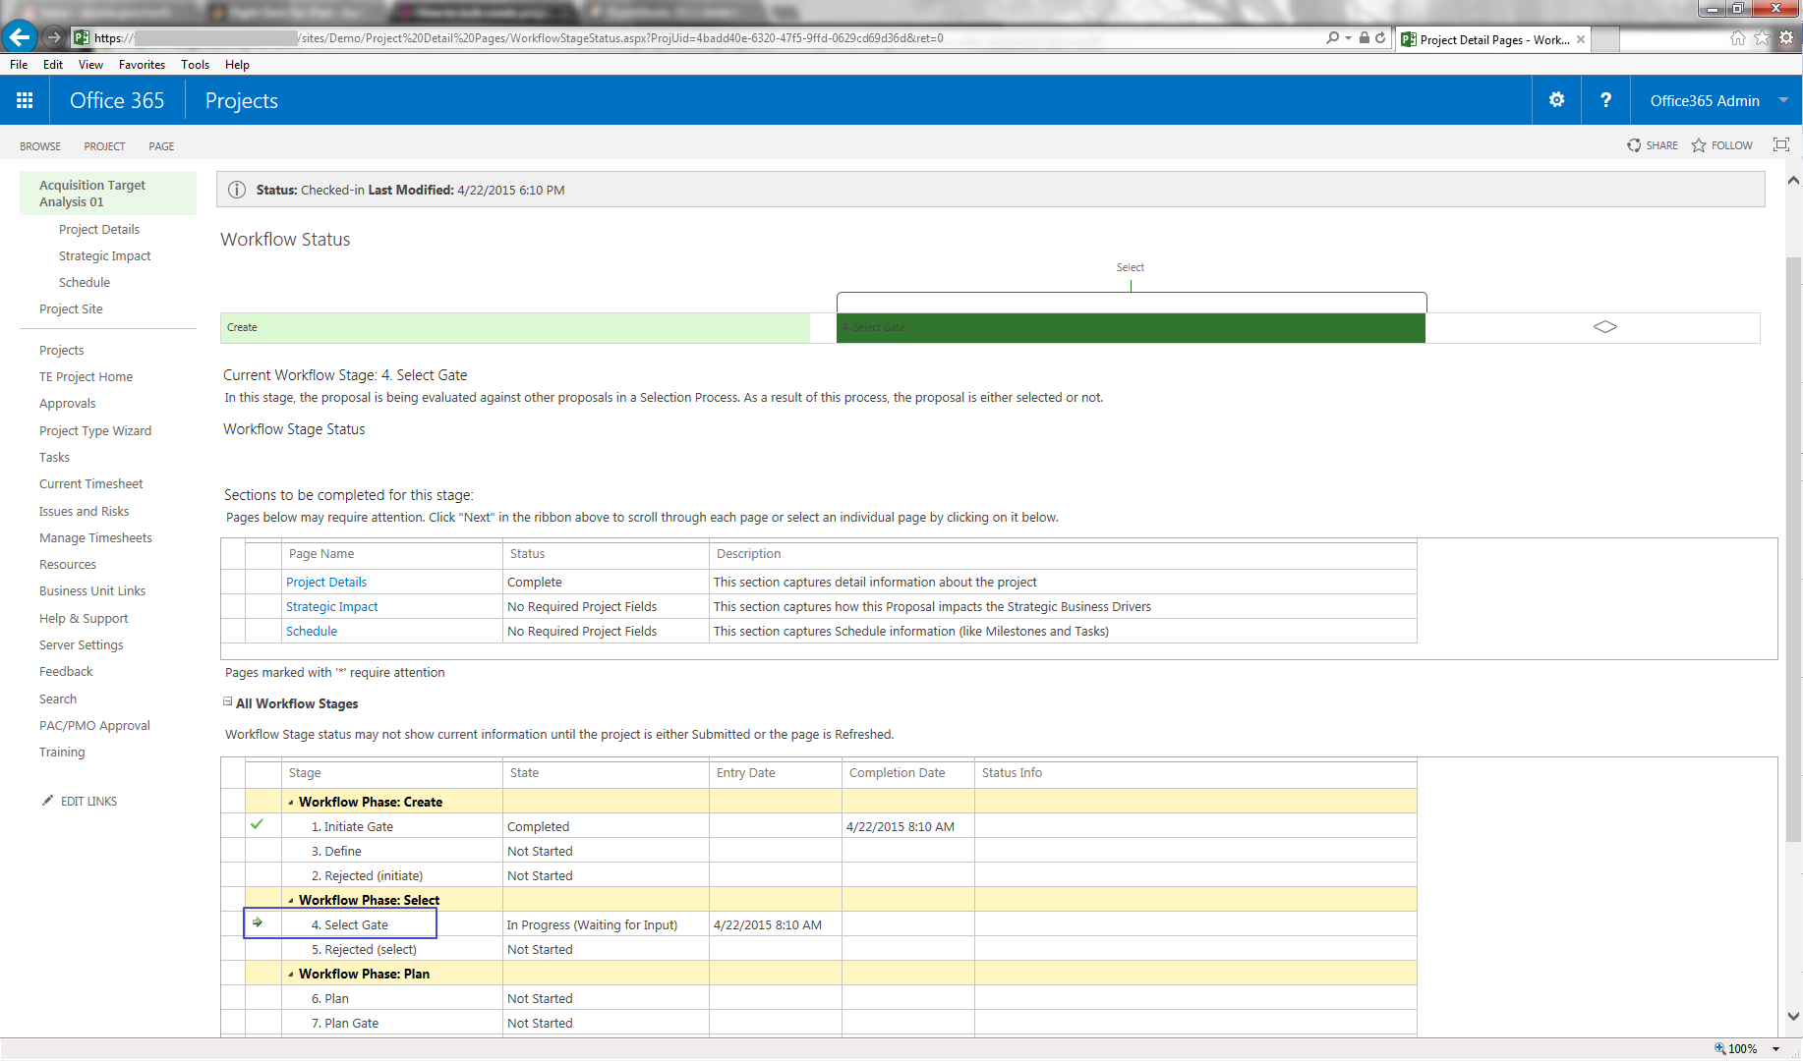Click the page vertical scrollbar
1803x1061 pixels.
click(x=1794, y=550)
